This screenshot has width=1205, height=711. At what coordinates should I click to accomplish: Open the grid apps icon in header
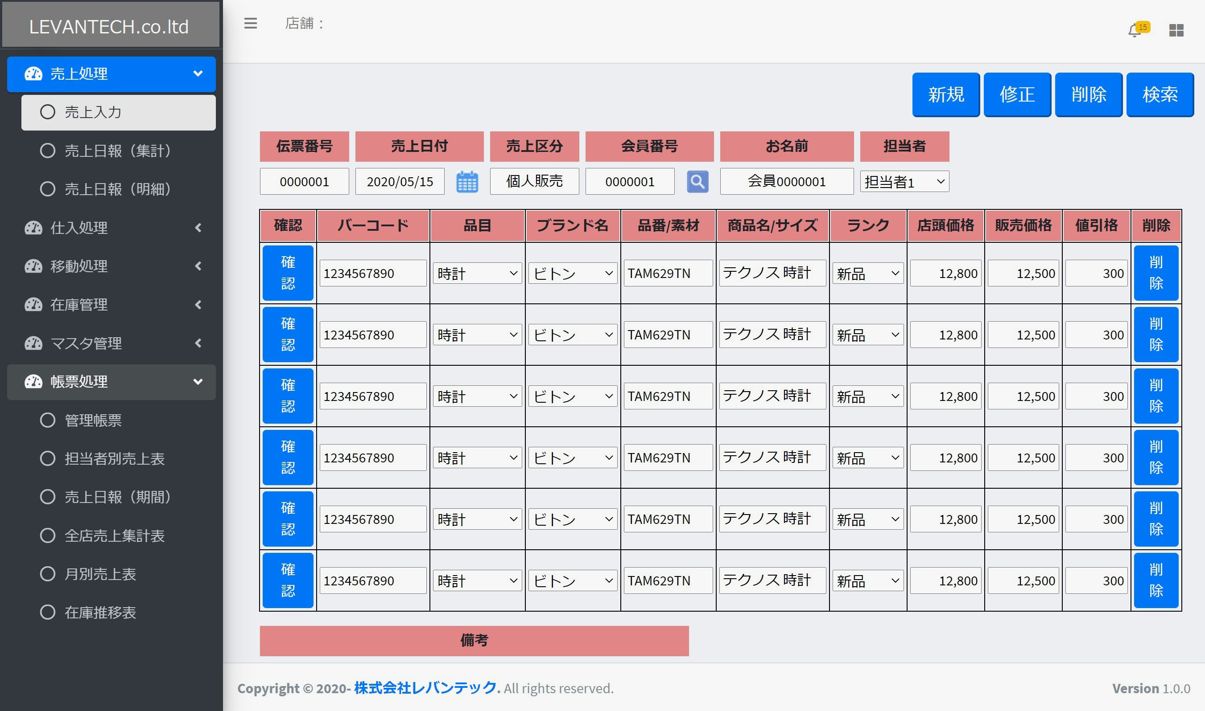[x=1176, y=30]
